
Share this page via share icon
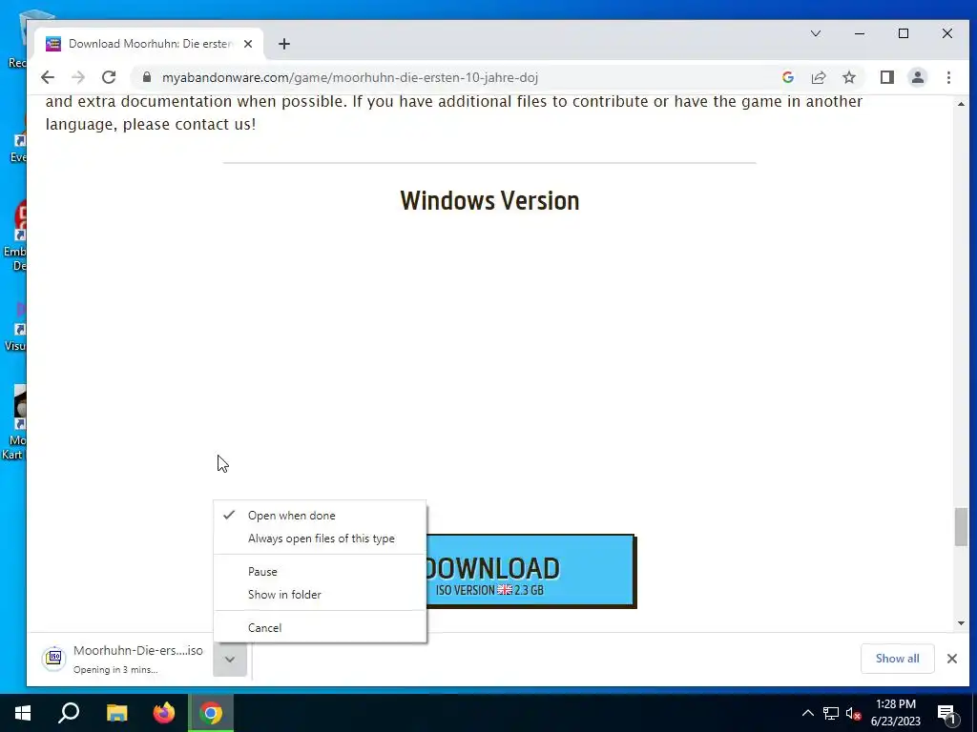tap(818, 77)
